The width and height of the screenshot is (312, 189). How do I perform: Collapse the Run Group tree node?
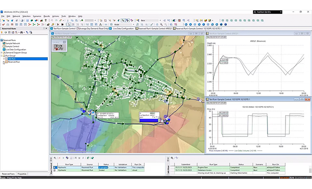[x=2, y=56]
